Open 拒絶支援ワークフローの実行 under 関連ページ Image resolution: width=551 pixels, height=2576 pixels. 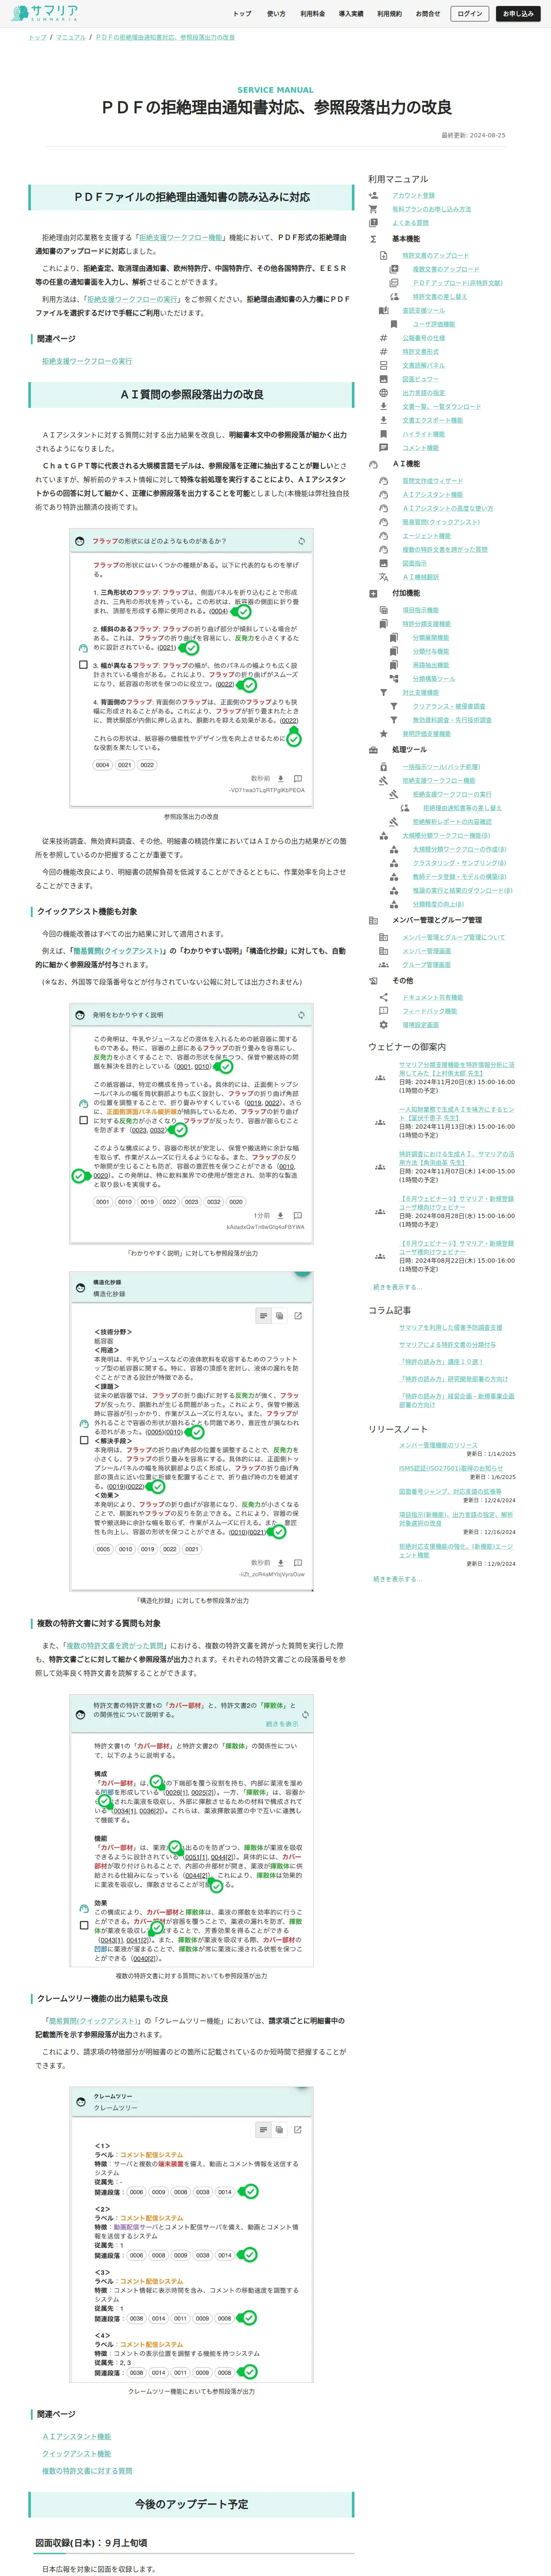tap(87, 361)
